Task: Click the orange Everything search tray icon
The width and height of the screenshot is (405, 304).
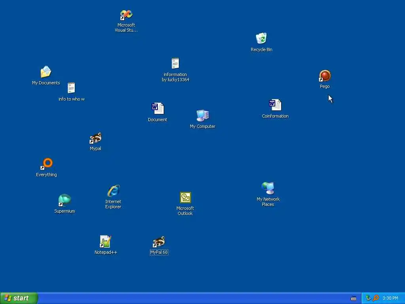Action: 376,298
